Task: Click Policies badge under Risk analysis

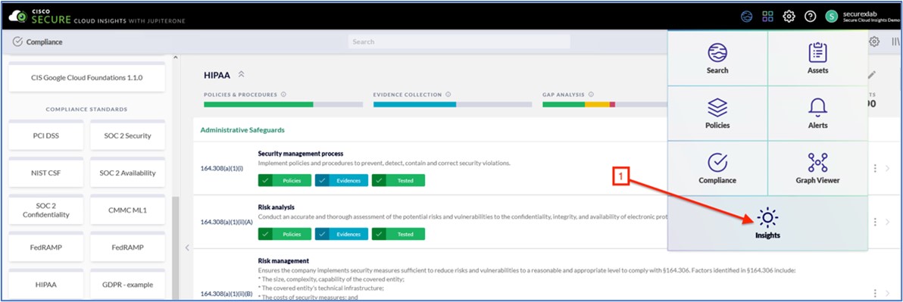Action: point(285,234)
